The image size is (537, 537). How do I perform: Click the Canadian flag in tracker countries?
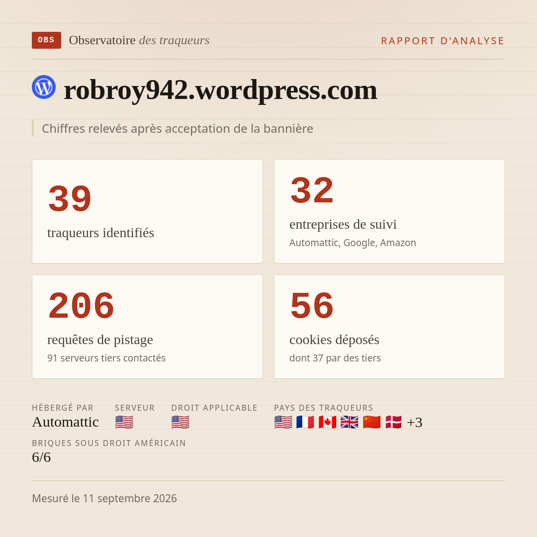pyautogui.click(x=327, y=422)
